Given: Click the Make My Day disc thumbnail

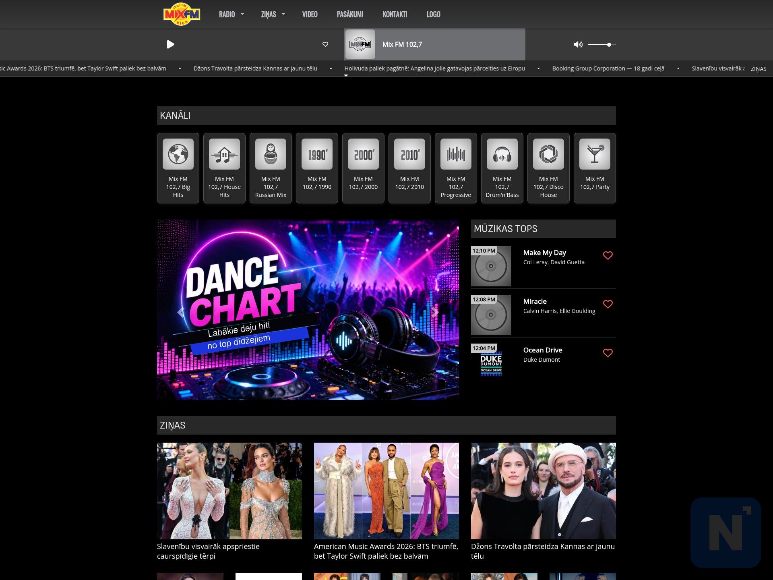Looking at the screenshot, I should pyautogui.click(x=491, y=266).
